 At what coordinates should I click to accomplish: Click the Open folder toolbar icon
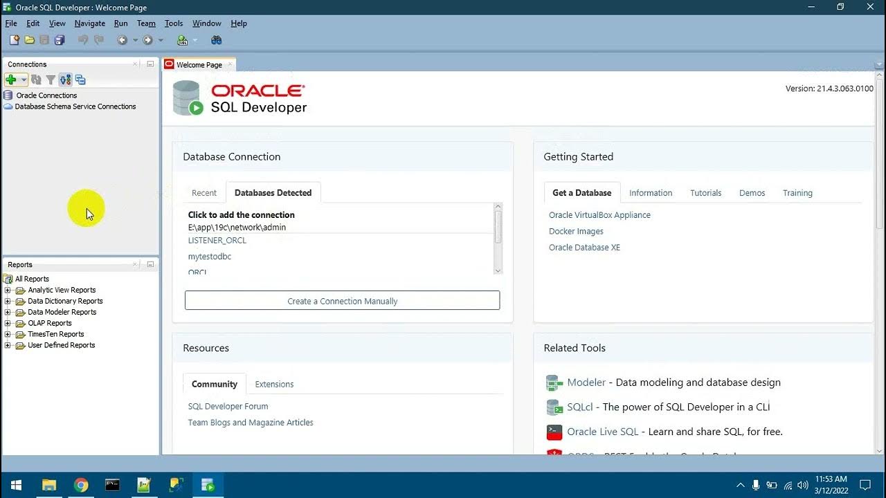pyautogui.click(x=30, y=40)
